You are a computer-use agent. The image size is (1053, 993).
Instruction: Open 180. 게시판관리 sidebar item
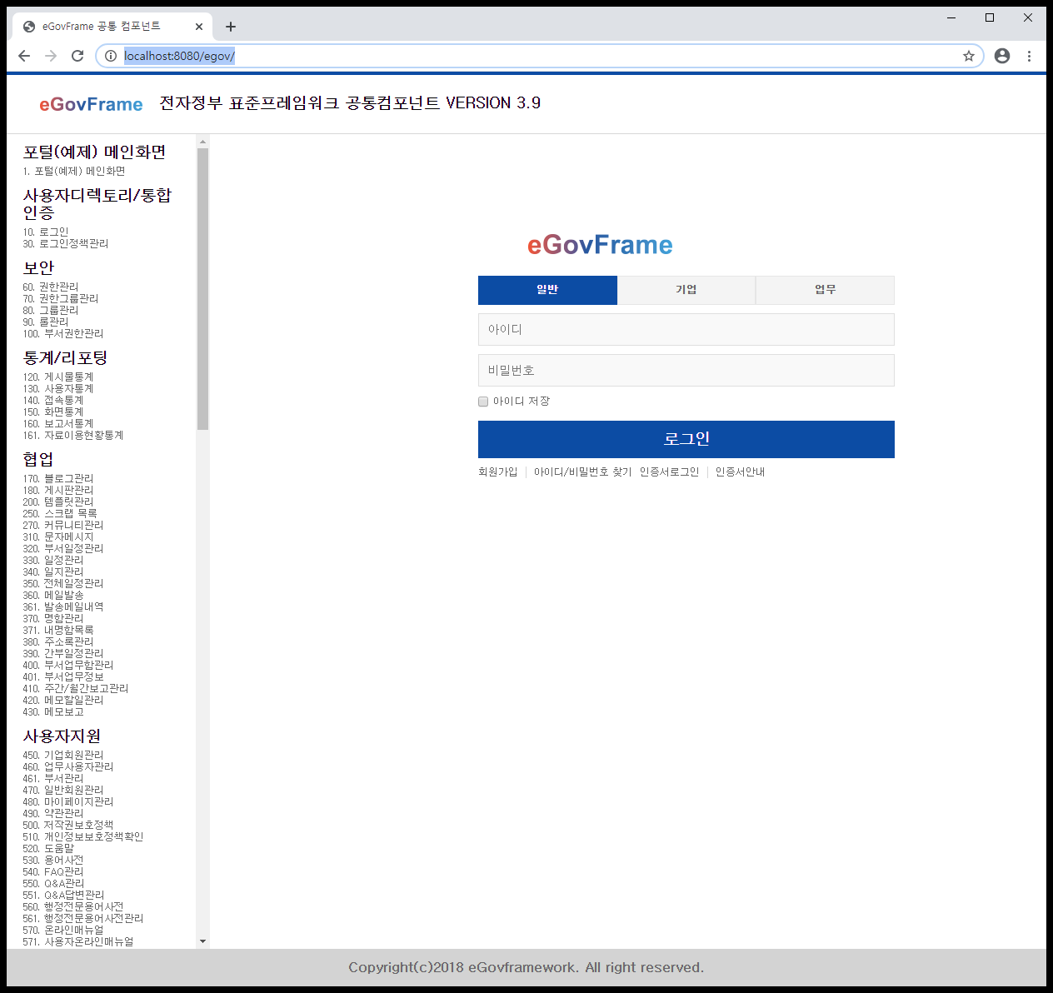click(x=58, y=490)
